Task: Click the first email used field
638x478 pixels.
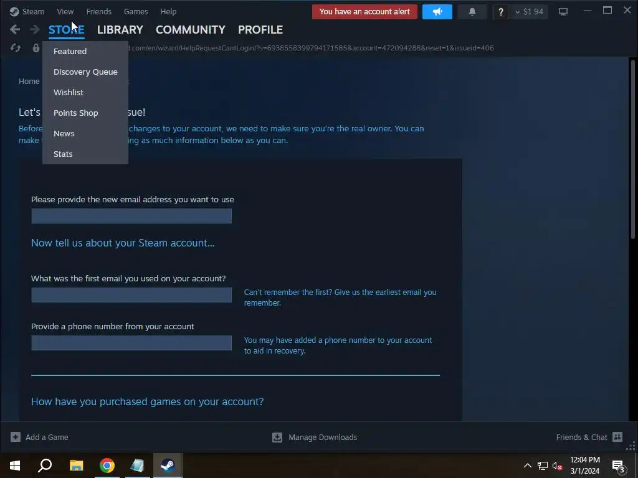Action: coord(131,294)
